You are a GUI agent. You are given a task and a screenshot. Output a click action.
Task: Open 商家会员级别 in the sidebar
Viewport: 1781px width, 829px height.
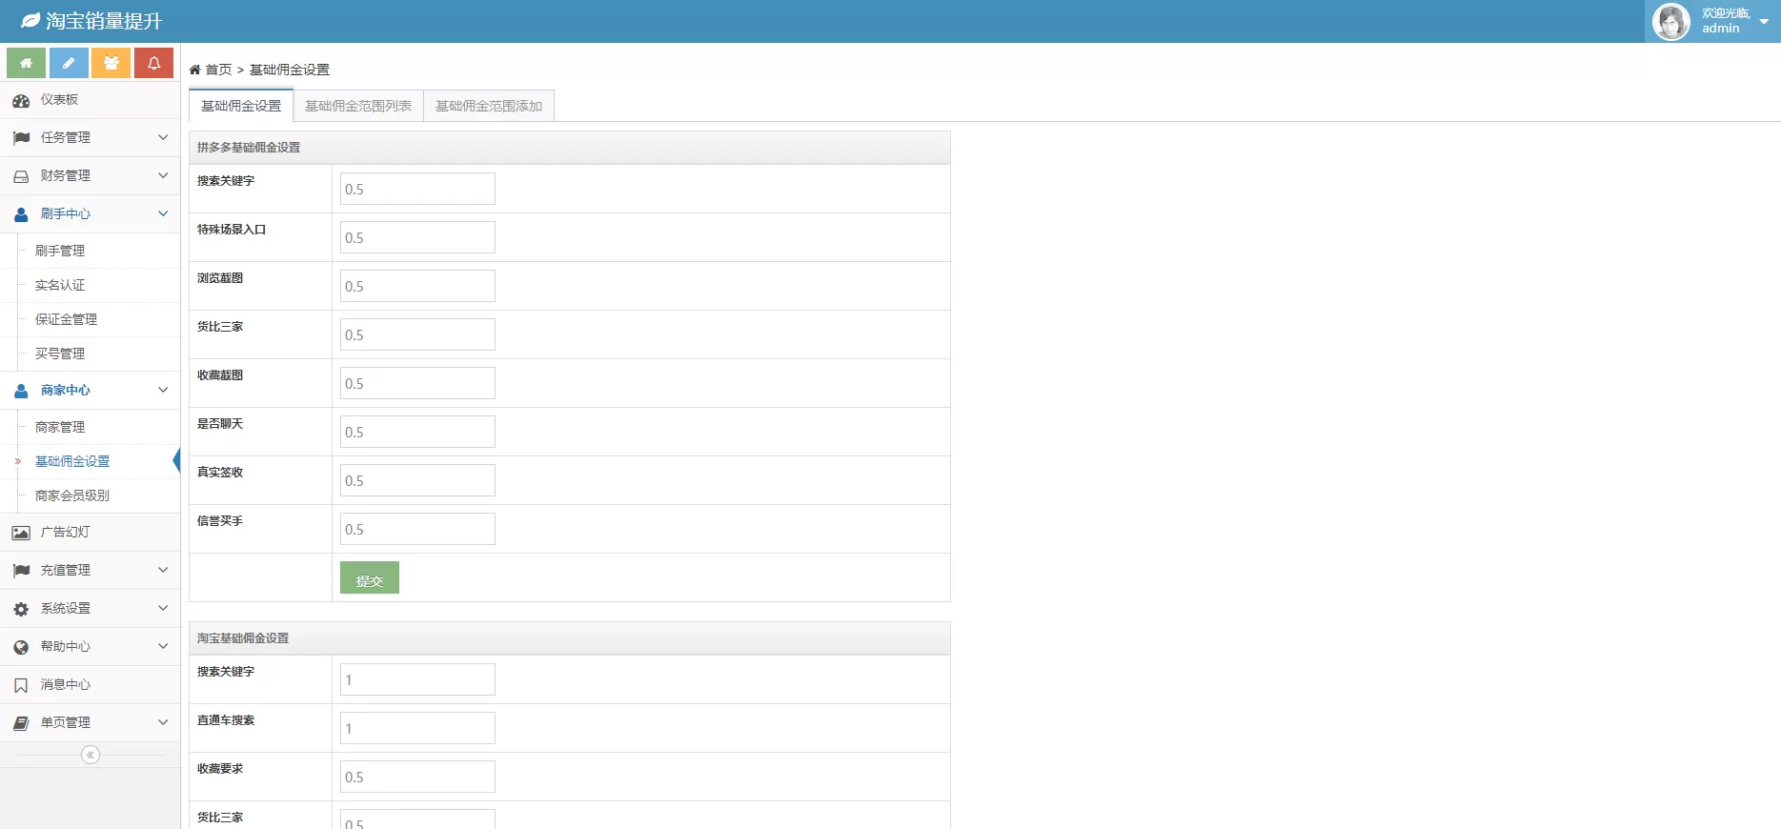(72, 495)
